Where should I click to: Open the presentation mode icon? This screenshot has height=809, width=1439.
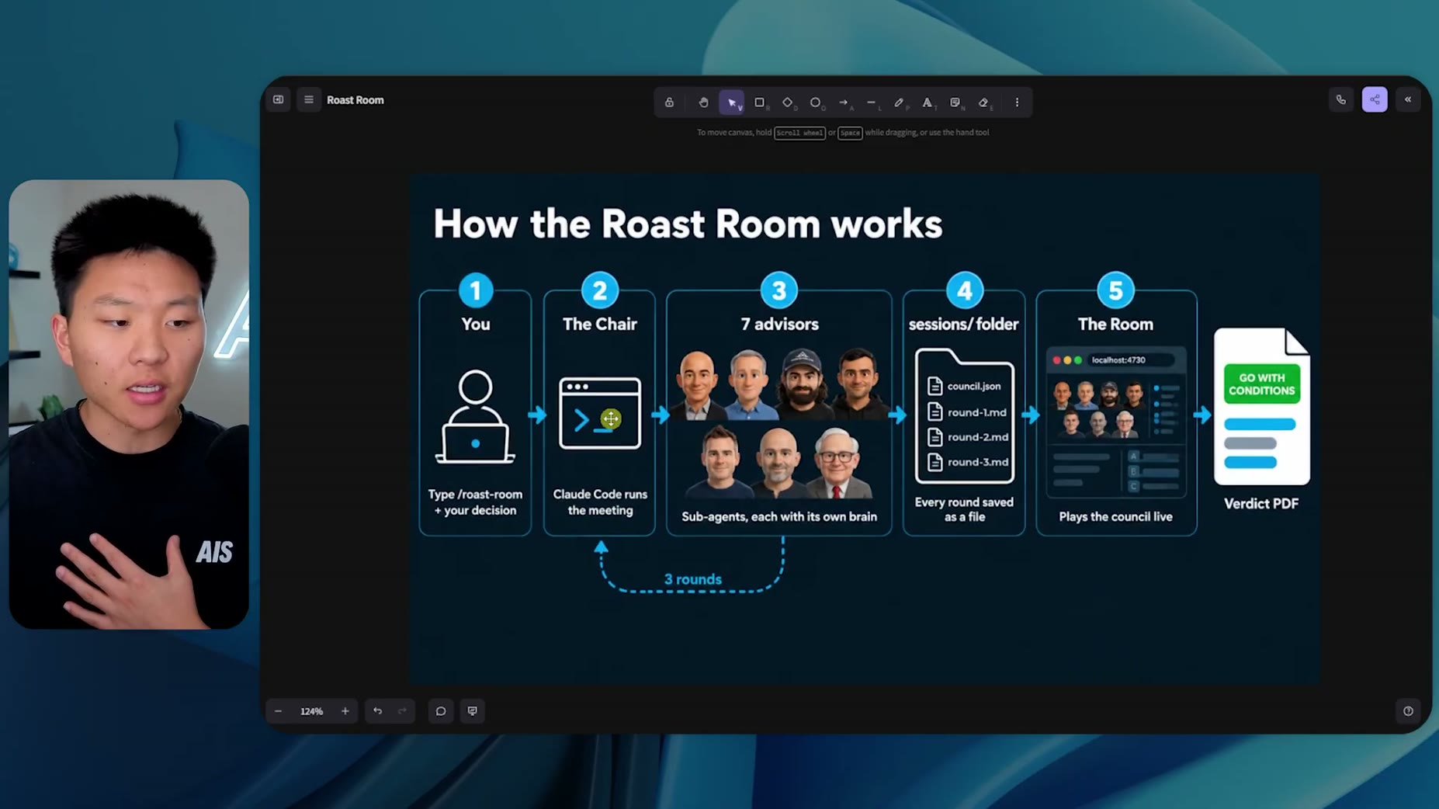pyautogui.click(x=472, y=711)
